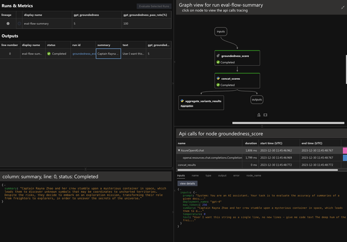Switch to the output tab

click(x=222, y=175)
